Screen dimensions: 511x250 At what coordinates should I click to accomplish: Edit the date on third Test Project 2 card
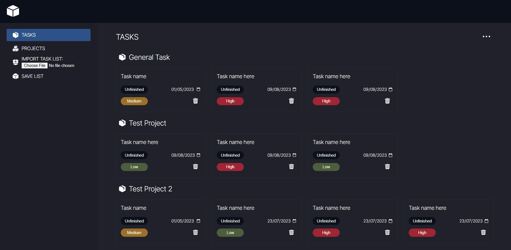(378, 221)
